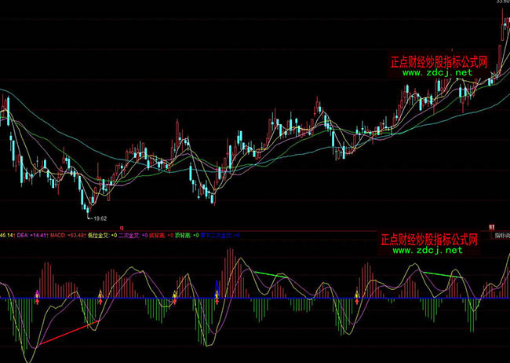This screenshot has width=510, height=363.
Task: Click the blue vertical signal bar in MACD
Action: (216, 288)
